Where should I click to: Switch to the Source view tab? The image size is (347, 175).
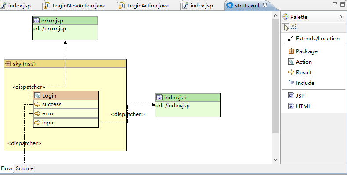(x=24, y=168)
